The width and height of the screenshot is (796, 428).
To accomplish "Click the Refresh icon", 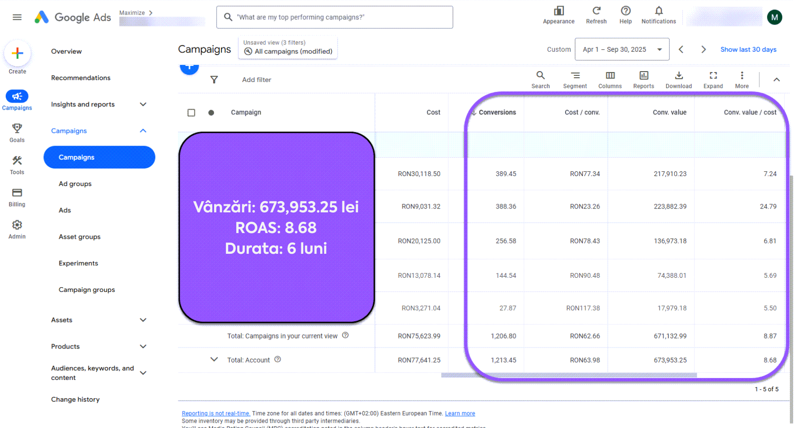I will tap(597, 11).
